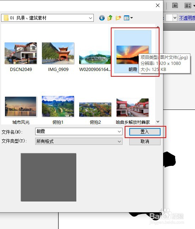Go back using the blue arrow icon
Screen dimensions: 195x229
102,18
